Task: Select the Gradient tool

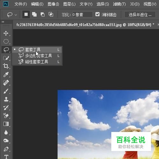Action: click(x=6, y=124)
